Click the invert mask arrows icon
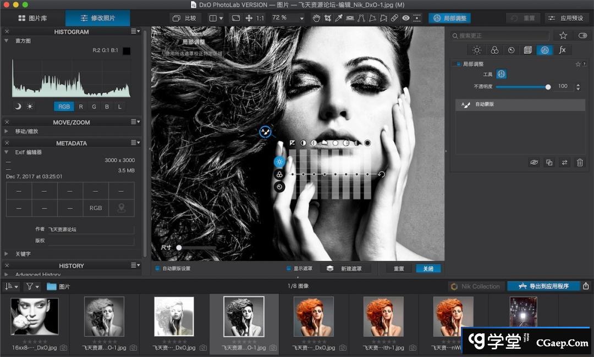The image size is (594, 357). coord(564,163)
